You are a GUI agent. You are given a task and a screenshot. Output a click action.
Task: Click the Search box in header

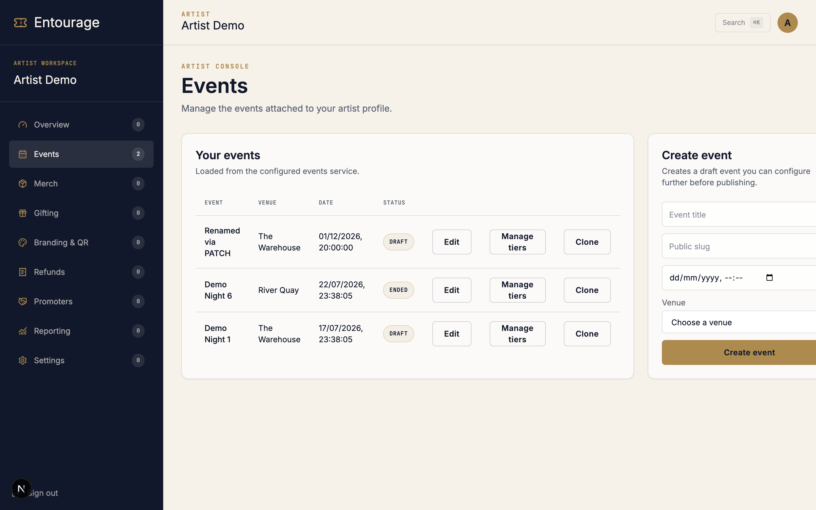click(x=743, y=23)
